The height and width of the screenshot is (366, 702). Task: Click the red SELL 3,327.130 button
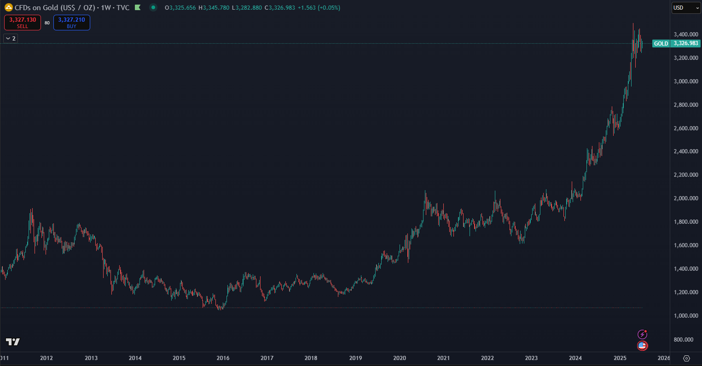pyautogui.click(x=23, y=23)
